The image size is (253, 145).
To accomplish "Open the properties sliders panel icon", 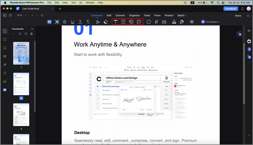I will coord(249,30).
